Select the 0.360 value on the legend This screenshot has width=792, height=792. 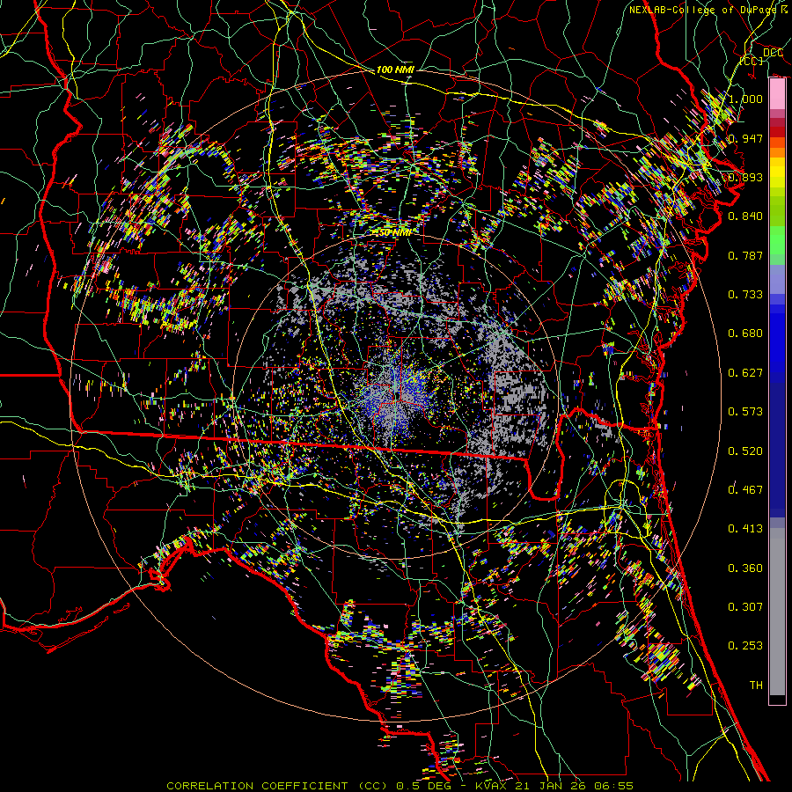[x=745, y=568]
